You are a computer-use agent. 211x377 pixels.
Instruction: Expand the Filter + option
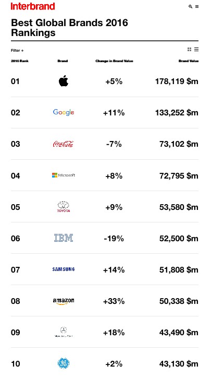click(x=17, y=51)
